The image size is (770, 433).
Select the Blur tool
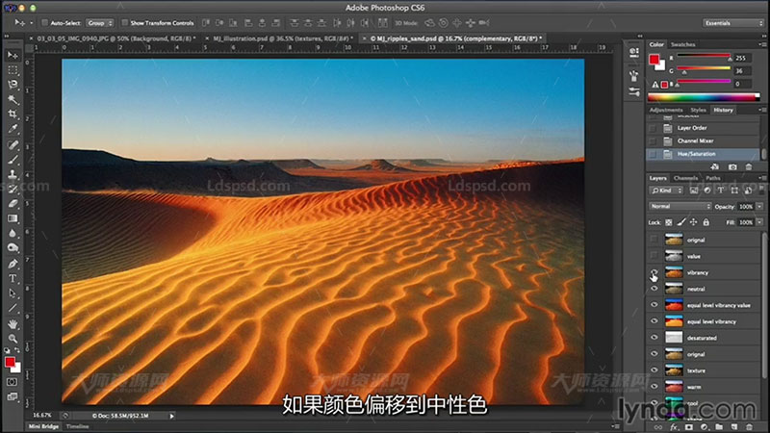13,233
